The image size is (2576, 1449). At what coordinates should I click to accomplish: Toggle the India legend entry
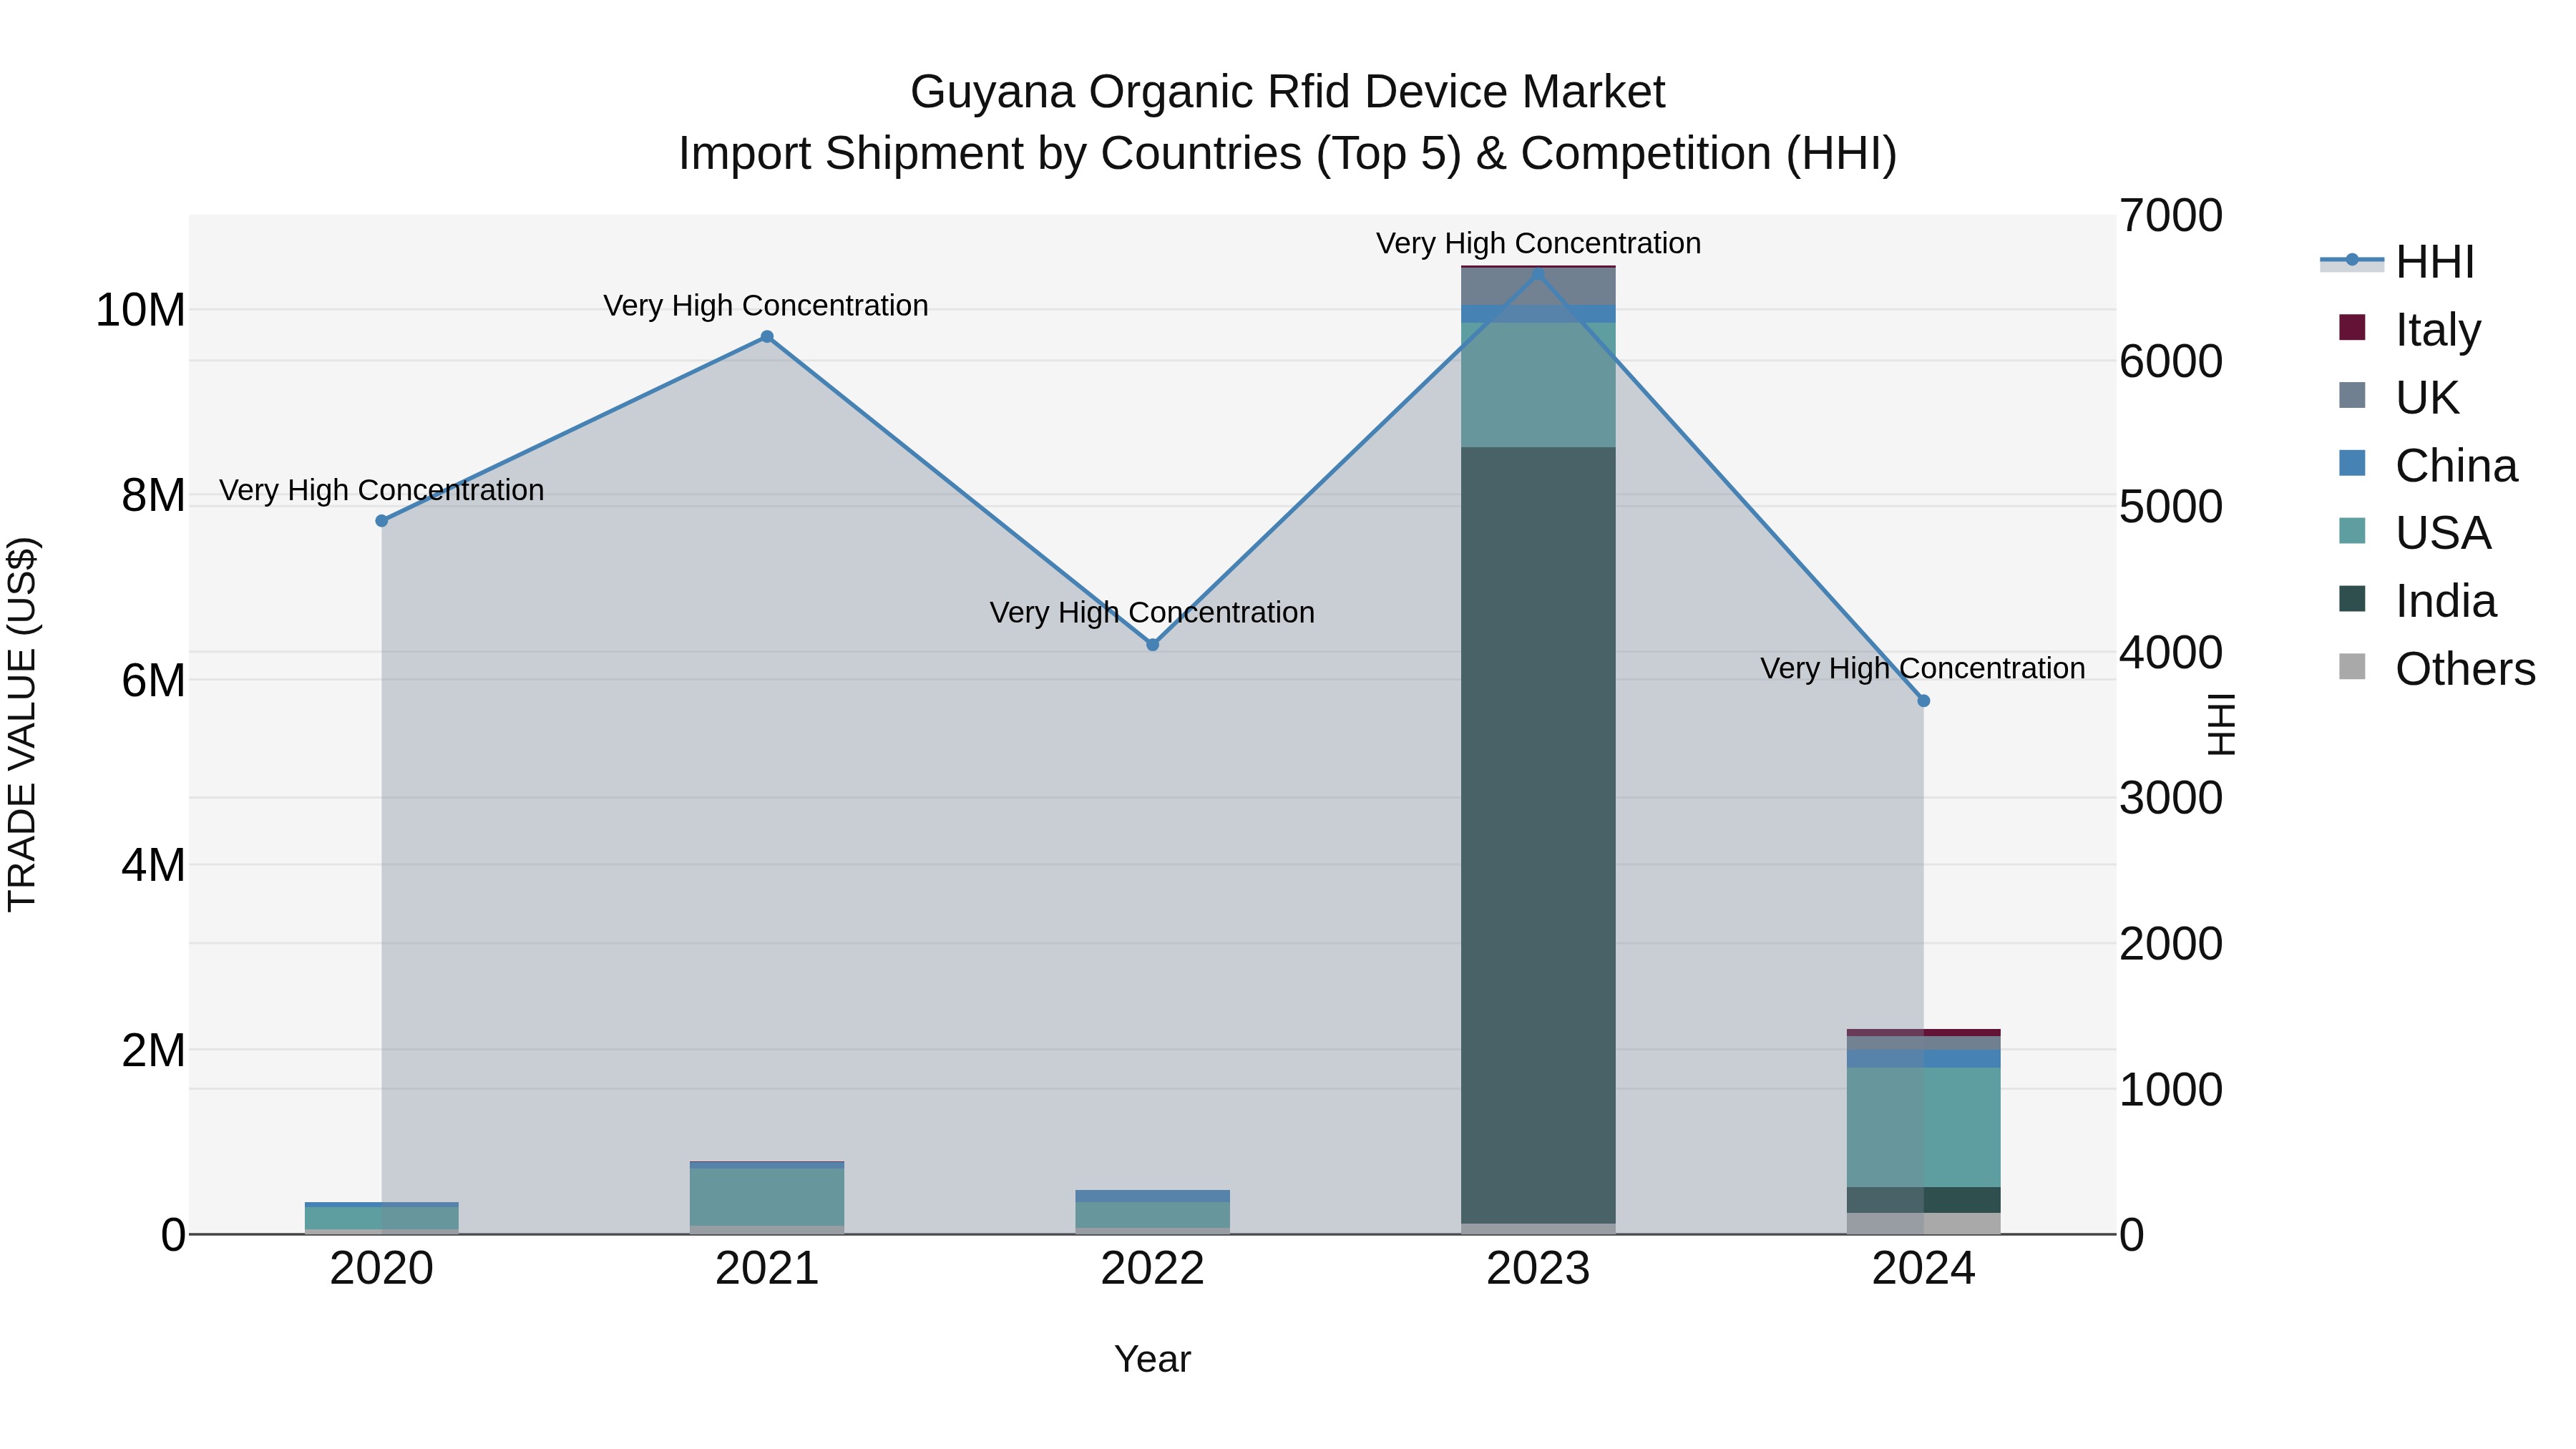point(2417,600)
